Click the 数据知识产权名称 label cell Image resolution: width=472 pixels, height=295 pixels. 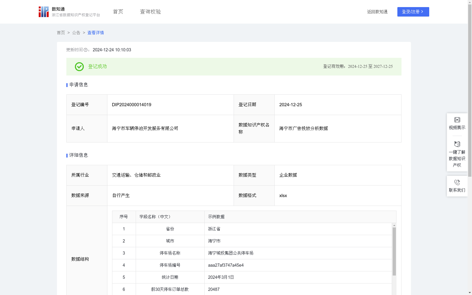[254, 129]
